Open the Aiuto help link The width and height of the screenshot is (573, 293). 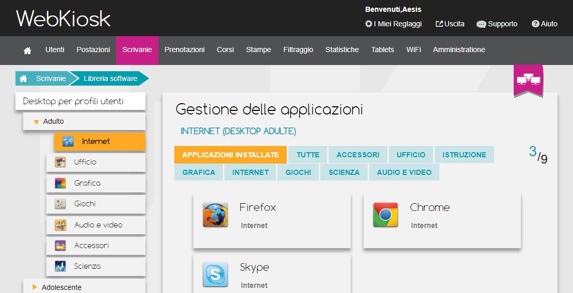[x=549, y=24]
